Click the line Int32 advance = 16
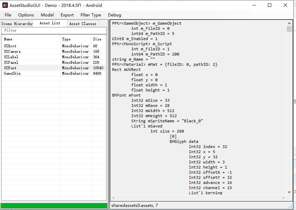Screen dimensions: 296x210 tap(210, 183)
